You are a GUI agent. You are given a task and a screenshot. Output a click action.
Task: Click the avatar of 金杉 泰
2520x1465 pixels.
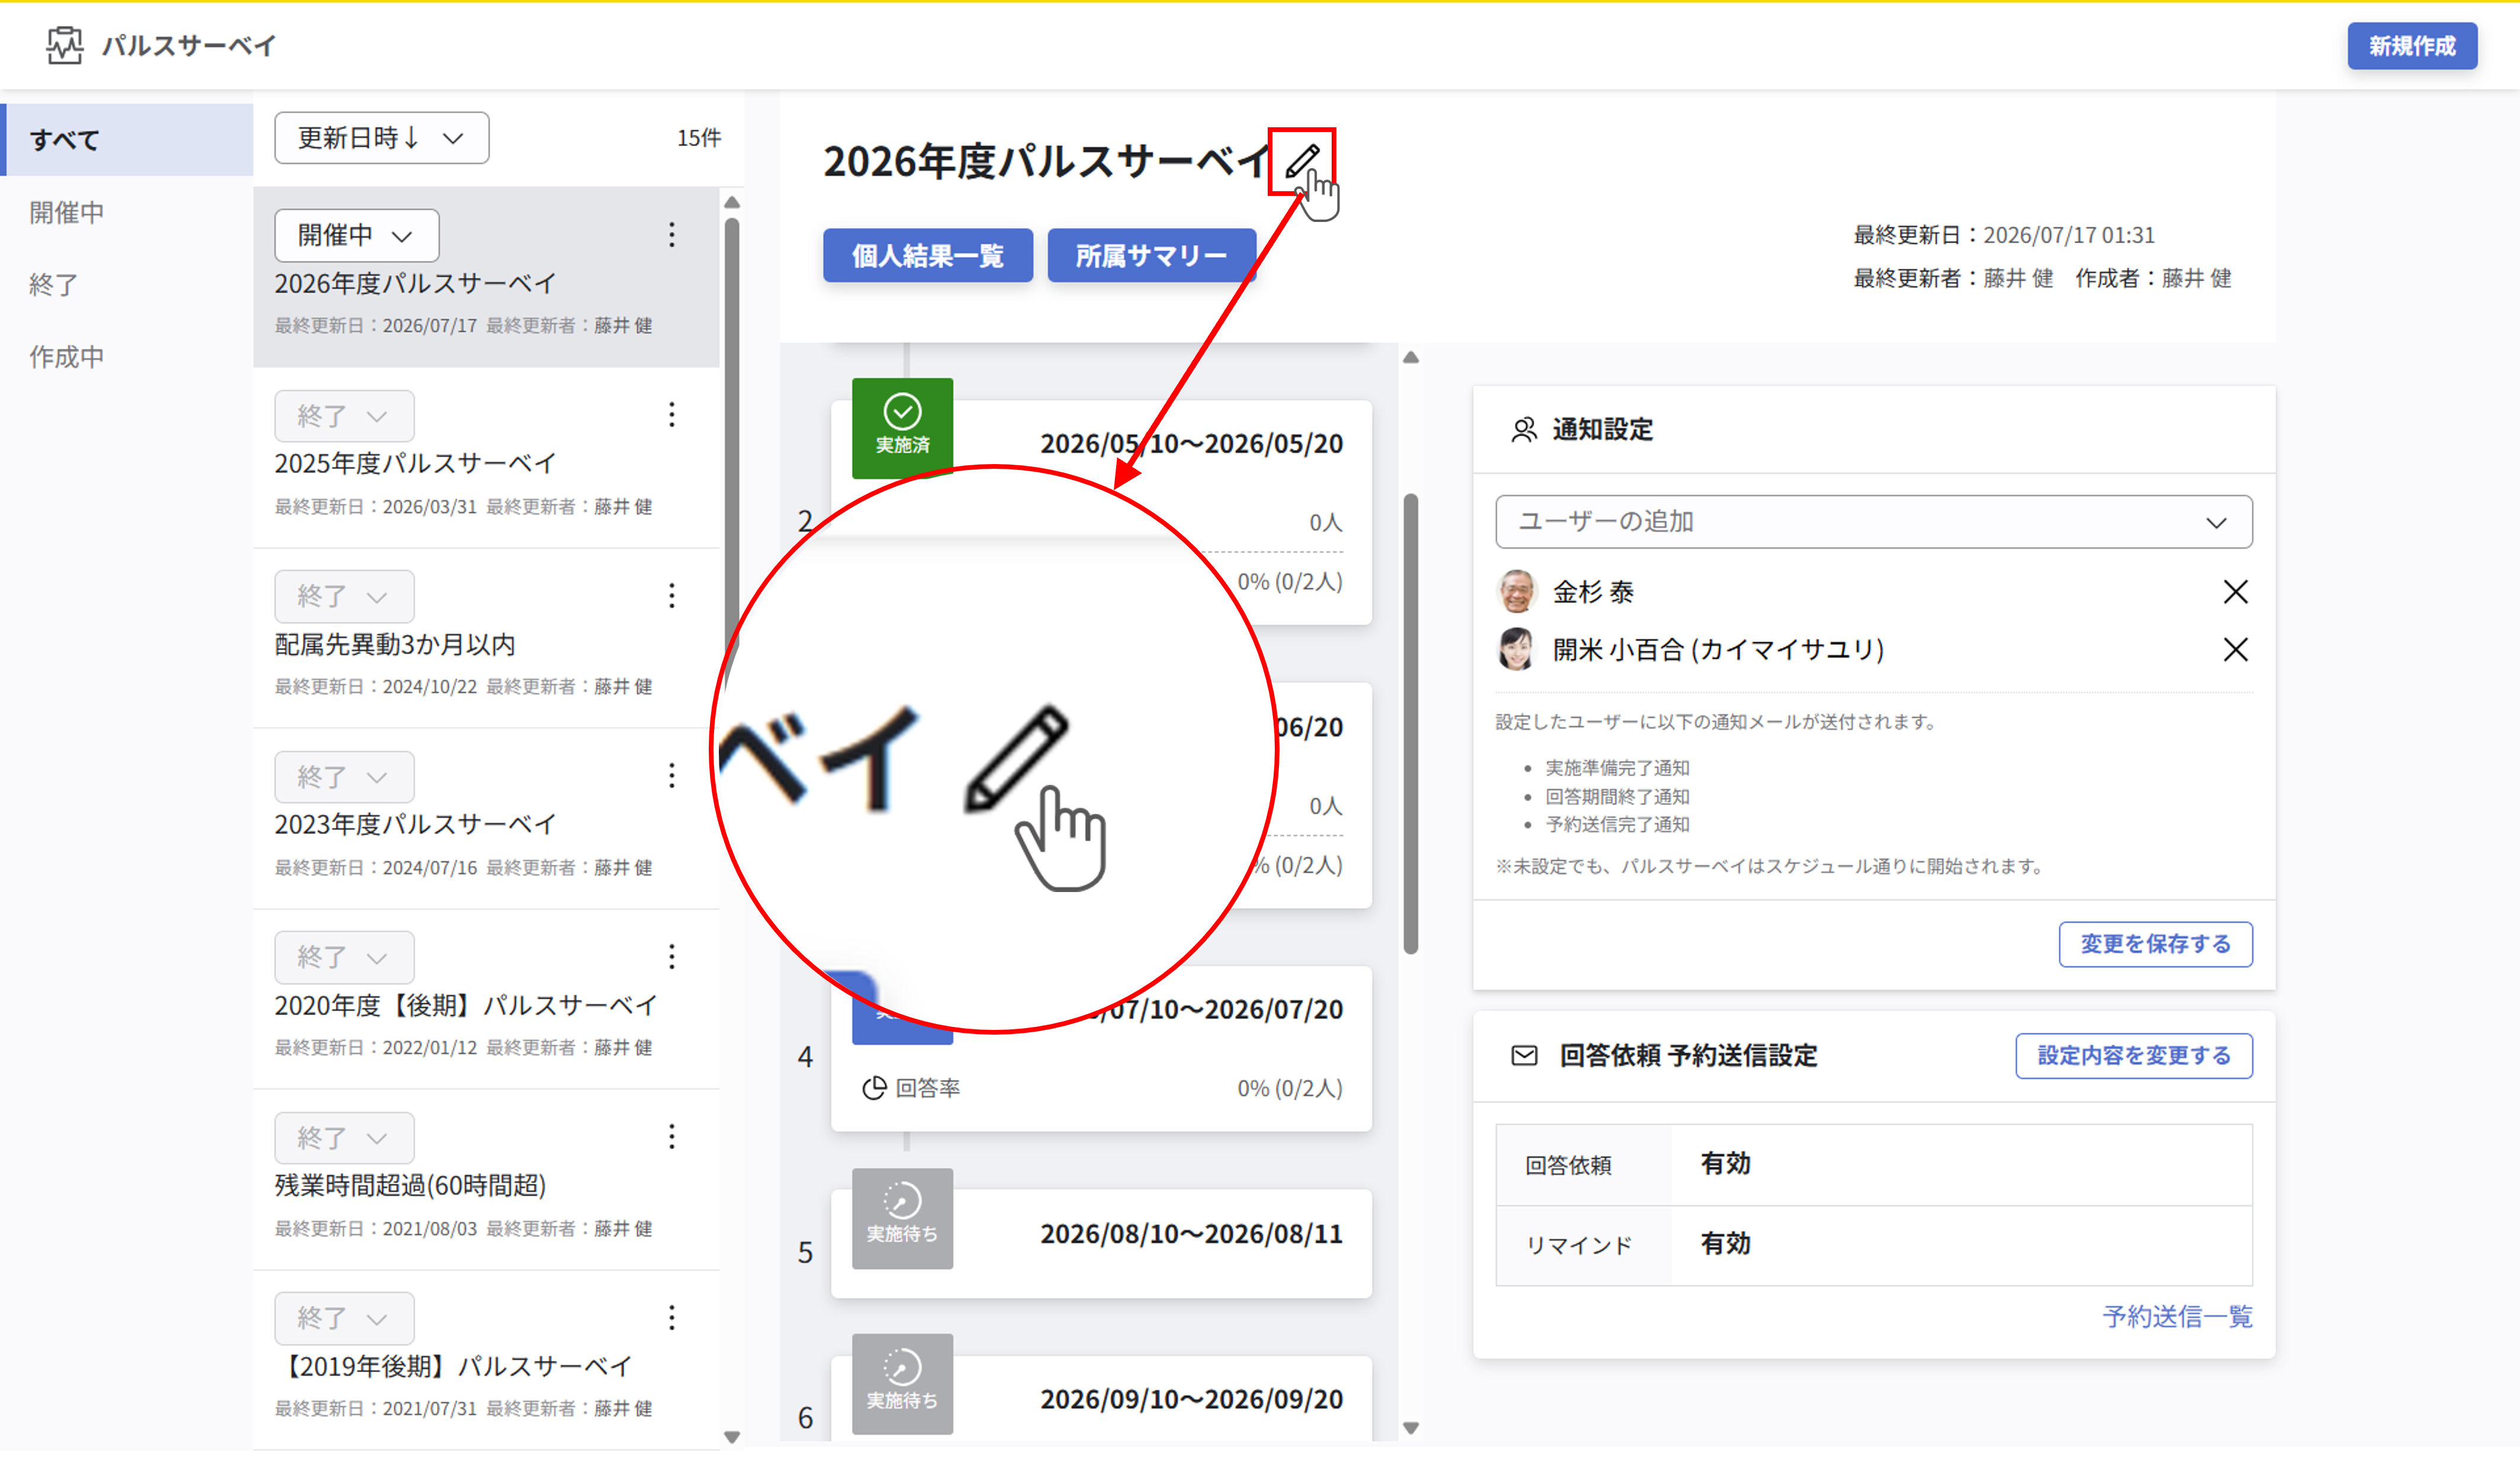coord(1516,591)
